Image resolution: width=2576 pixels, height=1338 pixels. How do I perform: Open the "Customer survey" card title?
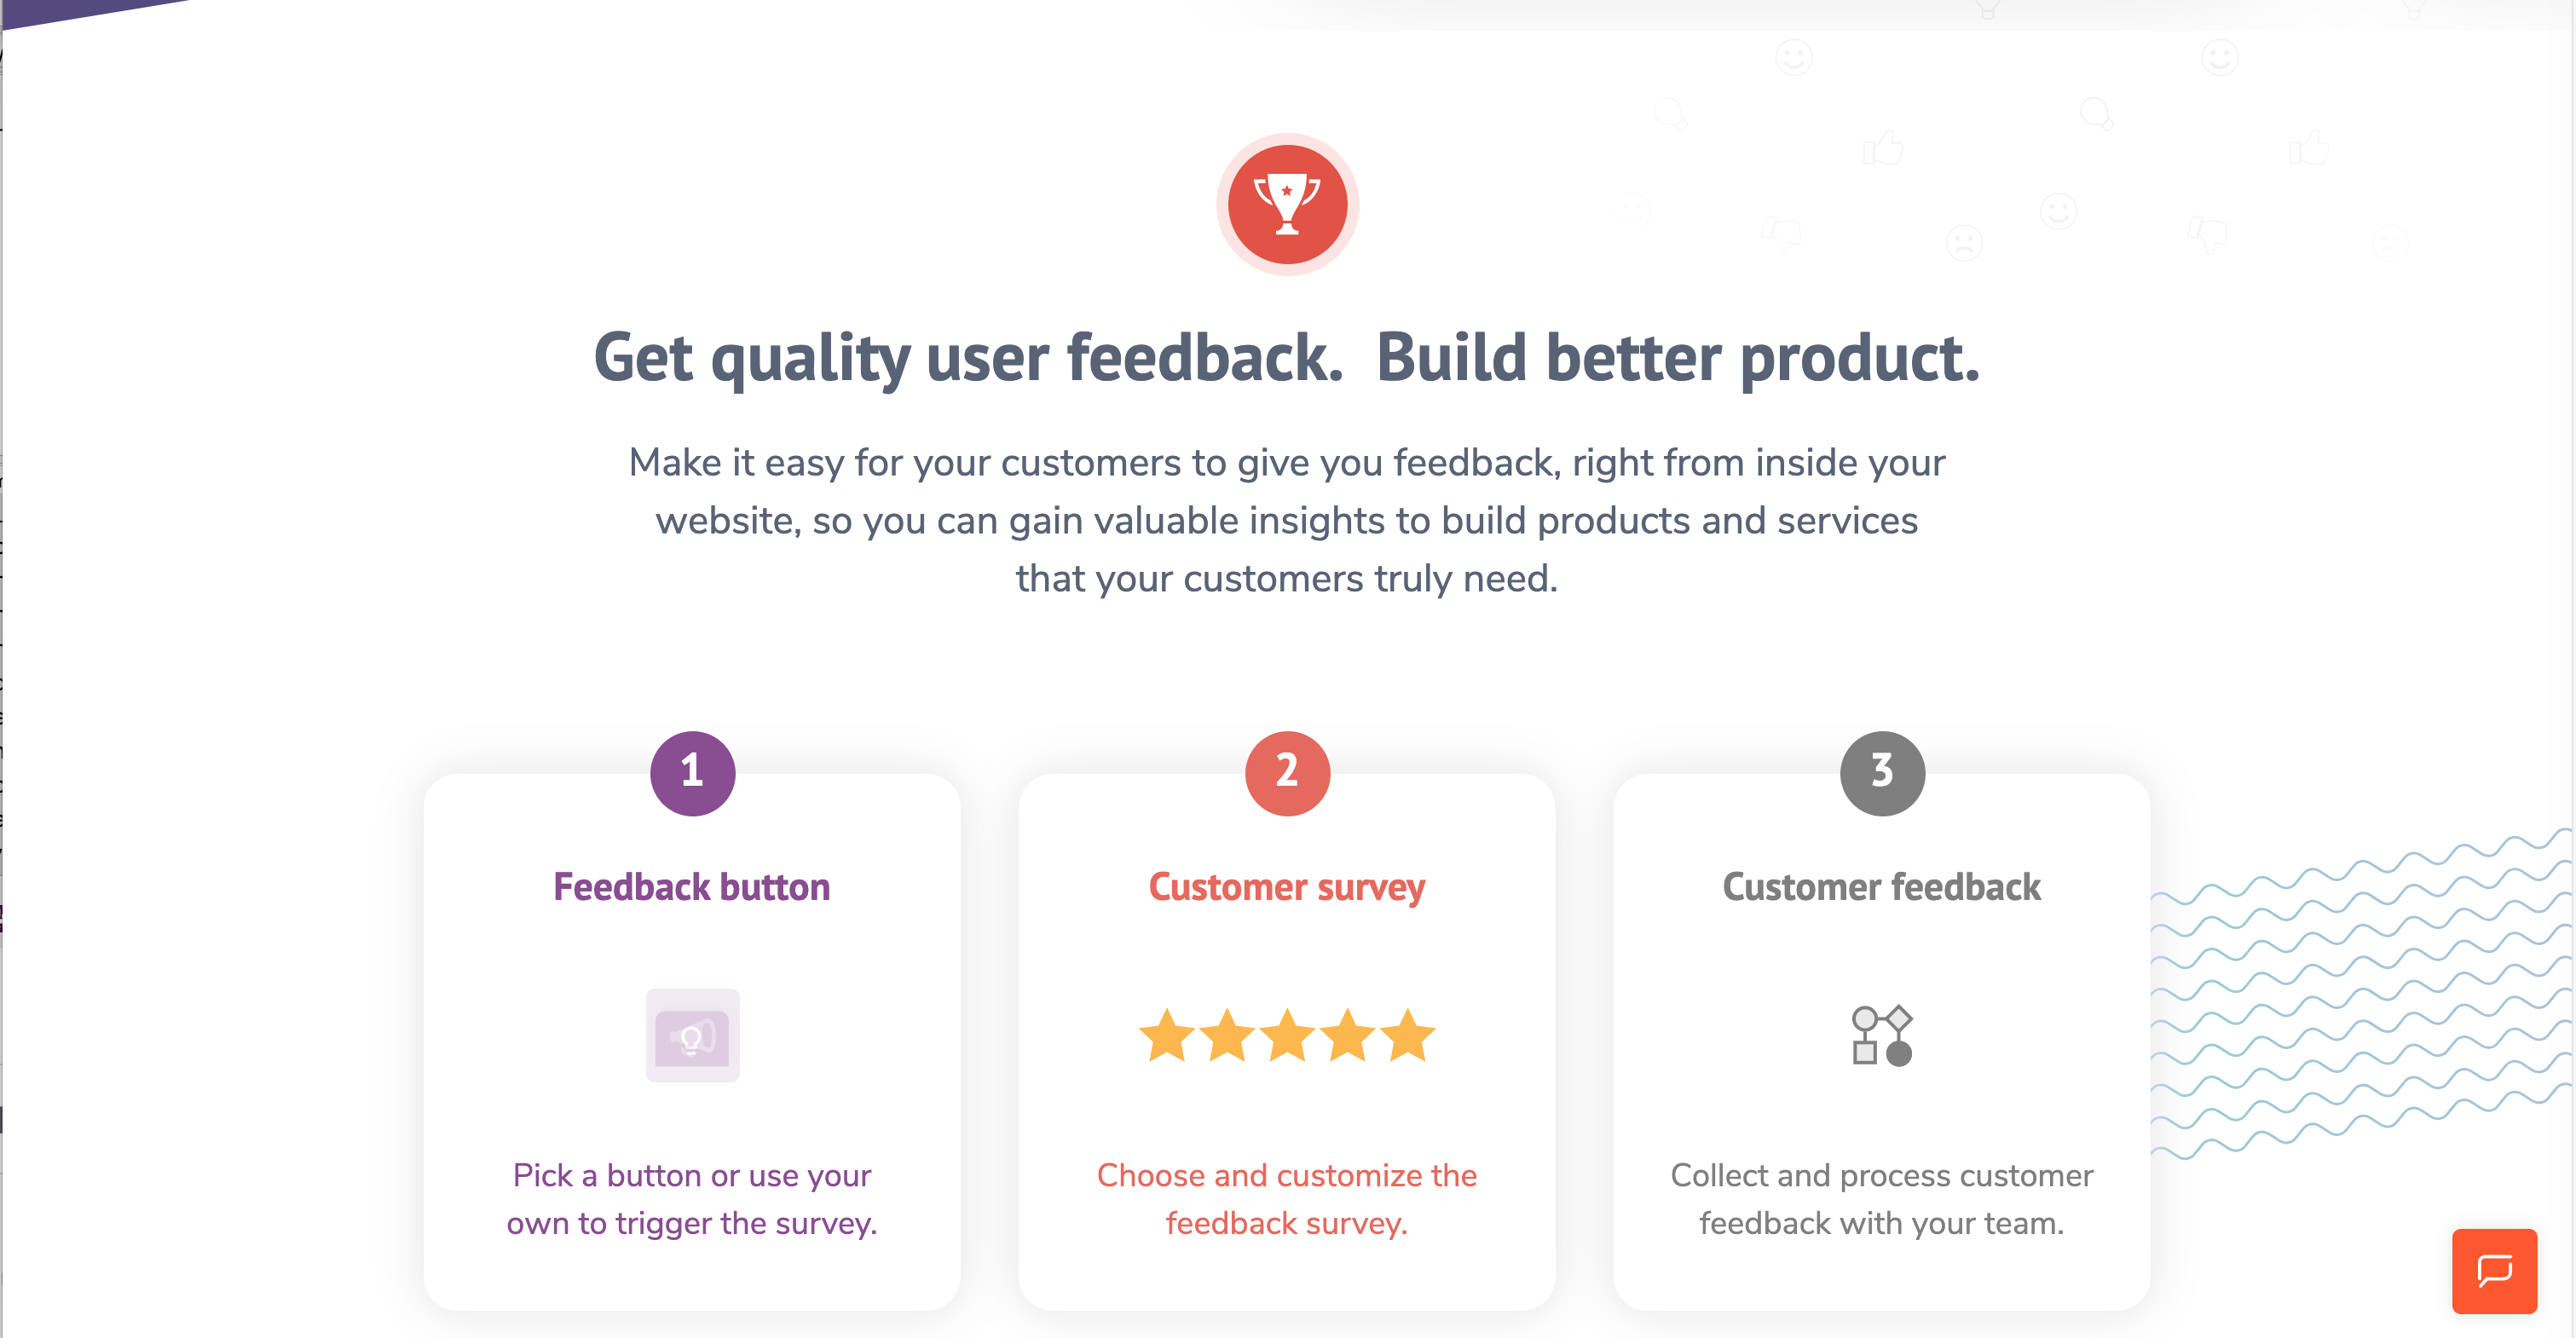click(x=1287, y=887)
